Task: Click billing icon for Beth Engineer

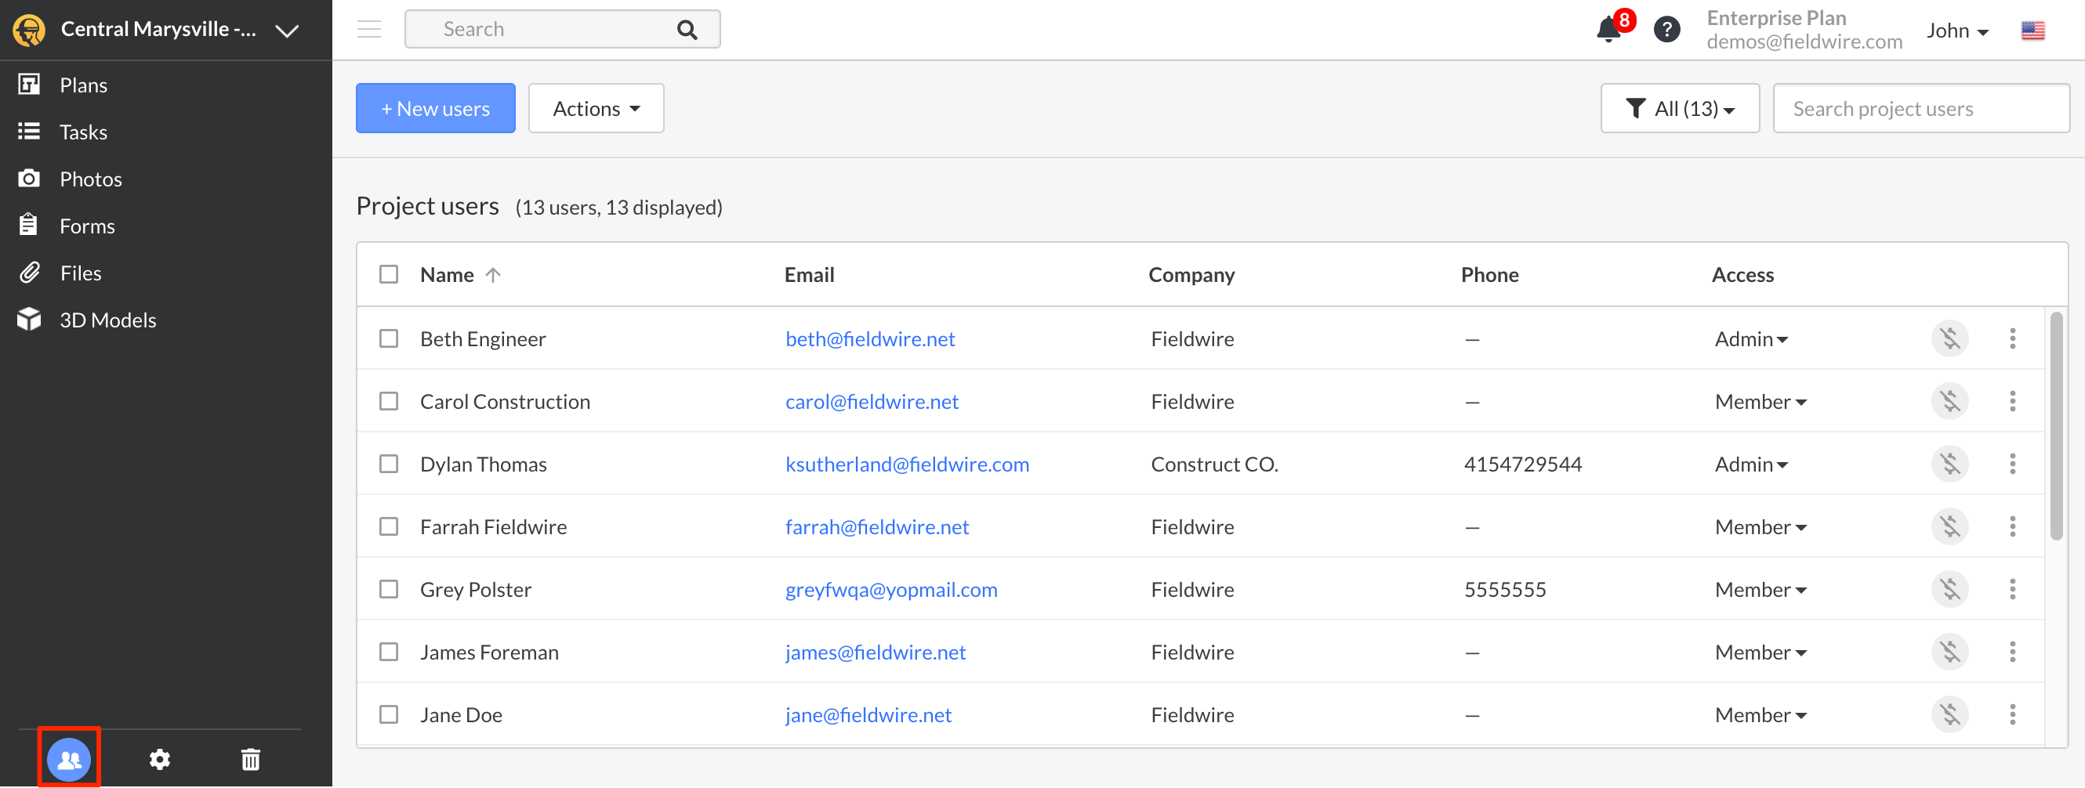Action: [1949, 339]
